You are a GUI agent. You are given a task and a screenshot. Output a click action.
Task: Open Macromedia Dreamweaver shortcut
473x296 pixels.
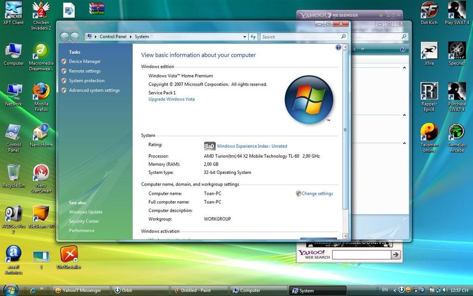pos(41,57)
